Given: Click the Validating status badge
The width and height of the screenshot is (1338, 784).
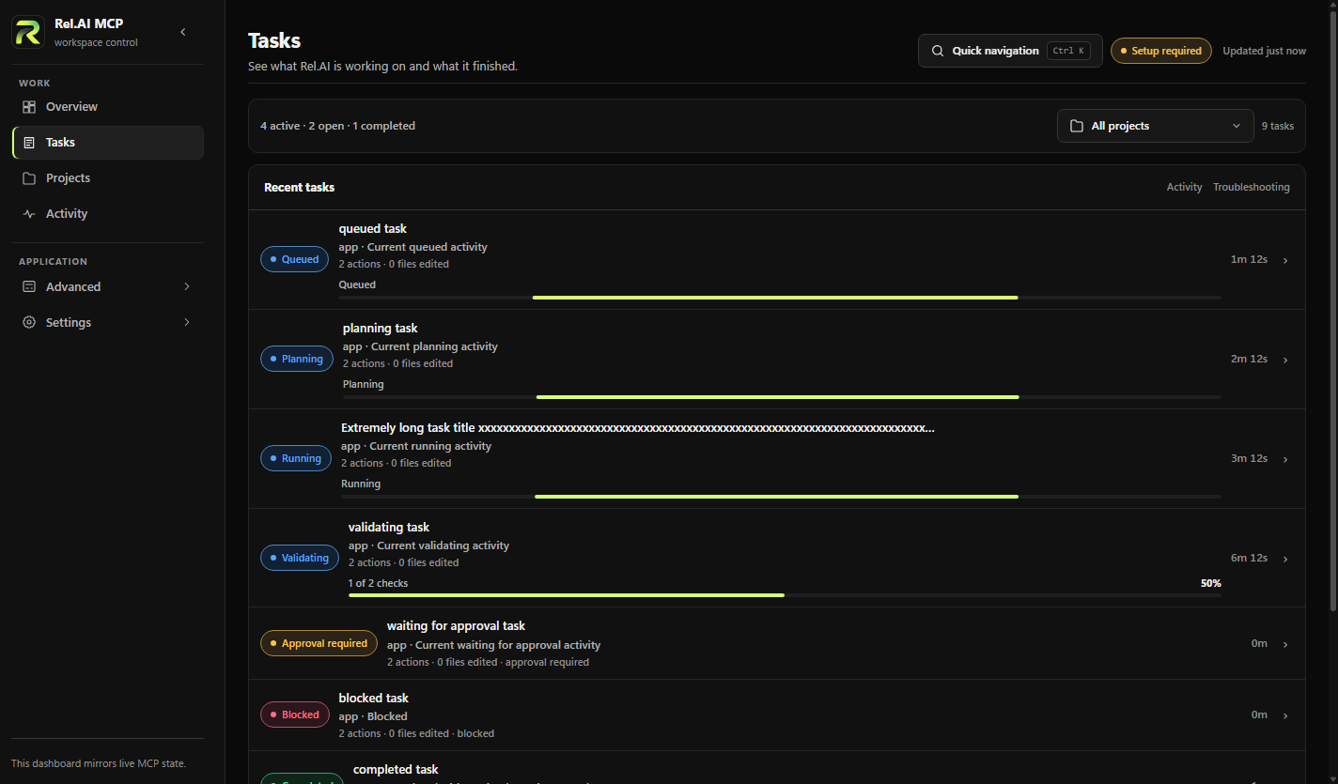Looking at the screenshot, I should [x=299, y=558].
